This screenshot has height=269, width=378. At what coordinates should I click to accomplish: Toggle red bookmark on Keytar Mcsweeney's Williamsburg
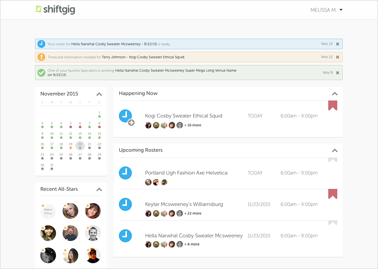click(x=333, y=194)
